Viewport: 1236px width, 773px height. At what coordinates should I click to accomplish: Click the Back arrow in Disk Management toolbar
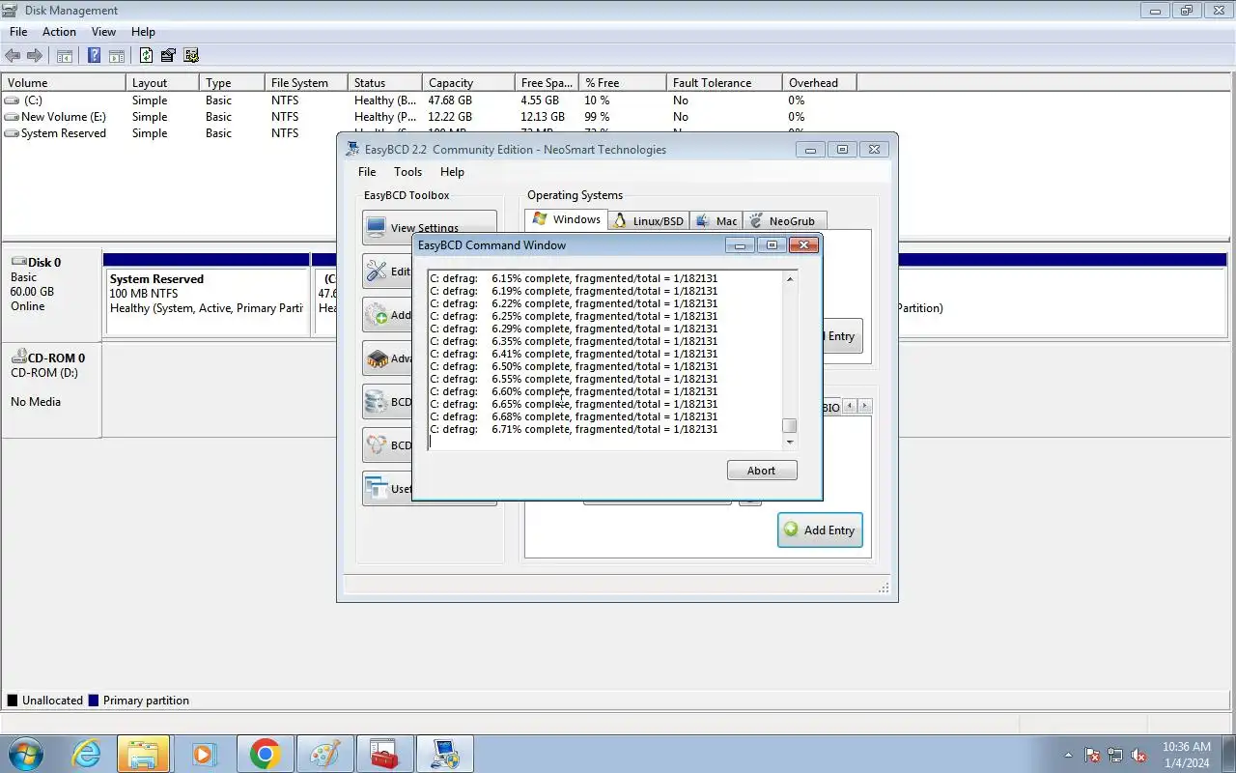[13, 56]
